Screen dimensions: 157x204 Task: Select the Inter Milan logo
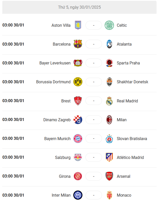78,195
